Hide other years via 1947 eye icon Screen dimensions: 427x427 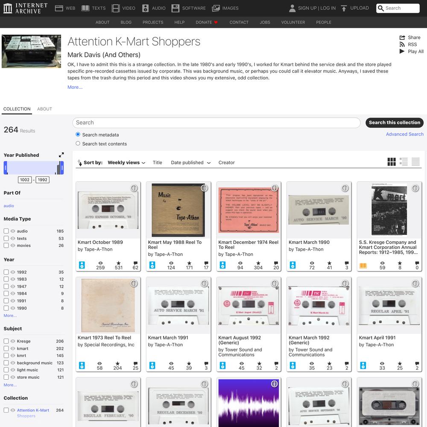click(13, 287)
